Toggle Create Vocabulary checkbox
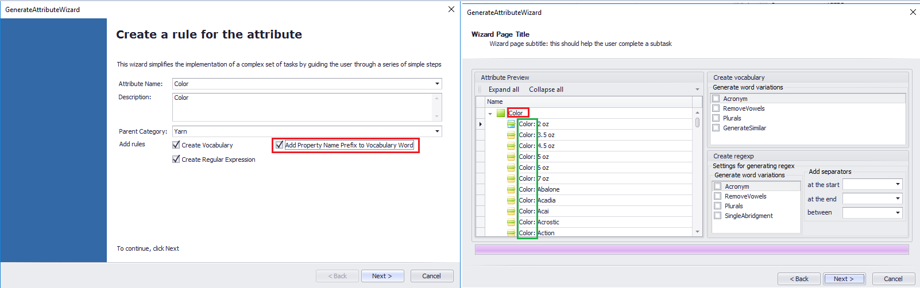This screenshot has width=920, height=288. click(176, 145)
